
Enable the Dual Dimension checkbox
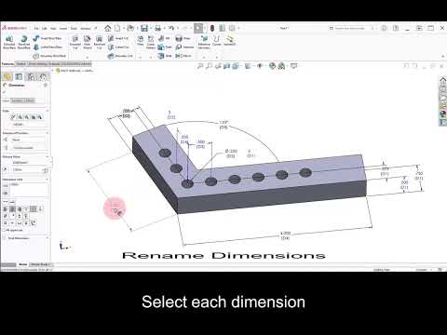(x=4, y=238)
